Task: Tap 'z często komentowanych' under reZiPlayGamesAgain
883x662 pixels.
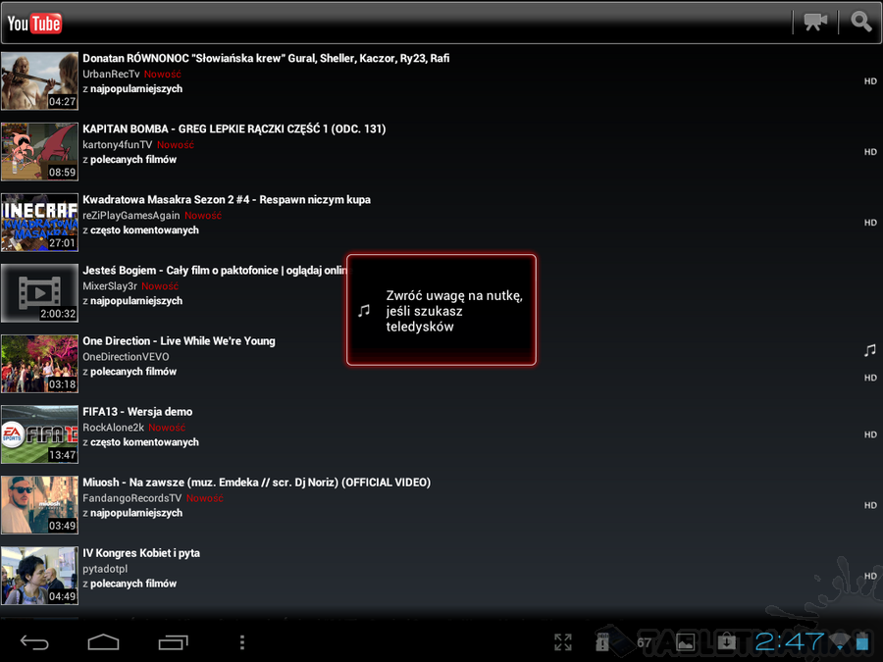Action: pos(140,230)
